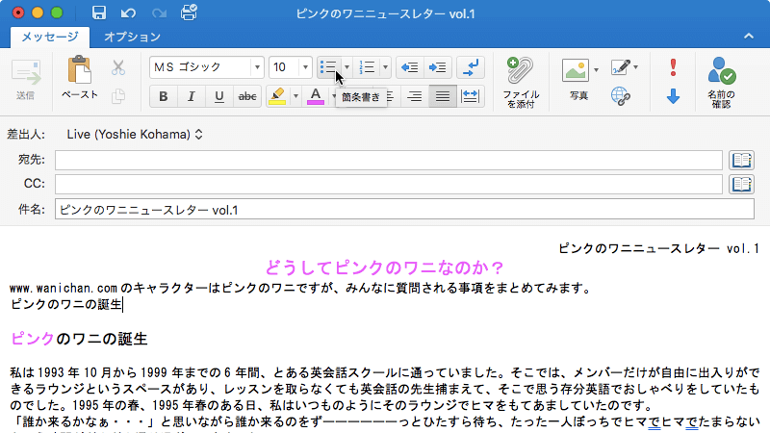This screenshot has height=433, width=770.
Task: Expand bullet list style options arrow
Action: tap(346, 67)
